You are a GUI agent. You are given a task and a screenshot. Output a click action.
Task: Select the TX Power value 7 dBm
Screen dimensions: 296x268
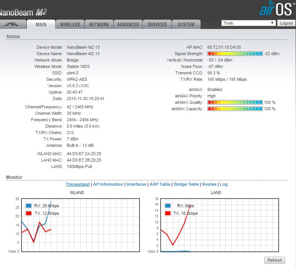coord(72,139)
